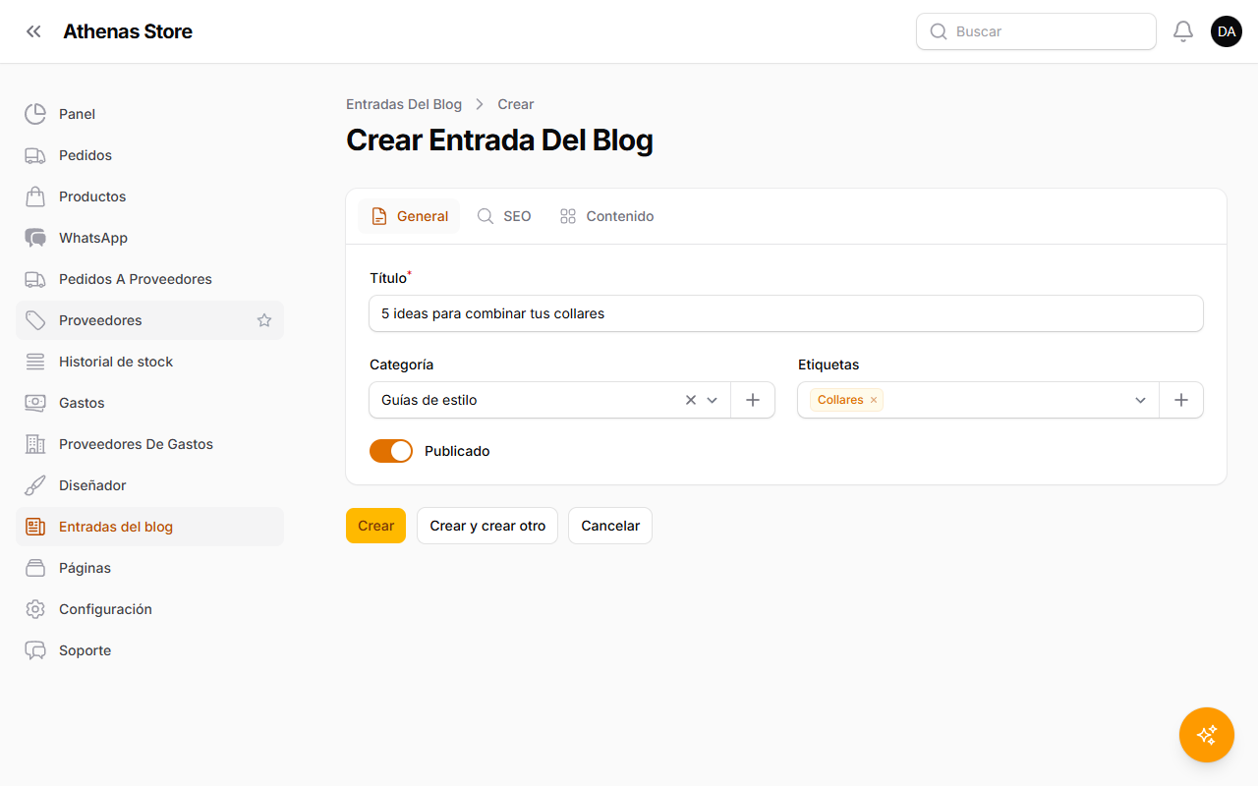Click the Entradas del blog newspaper icon
This screenshot has width=1258, height=786.
(35, 527)
